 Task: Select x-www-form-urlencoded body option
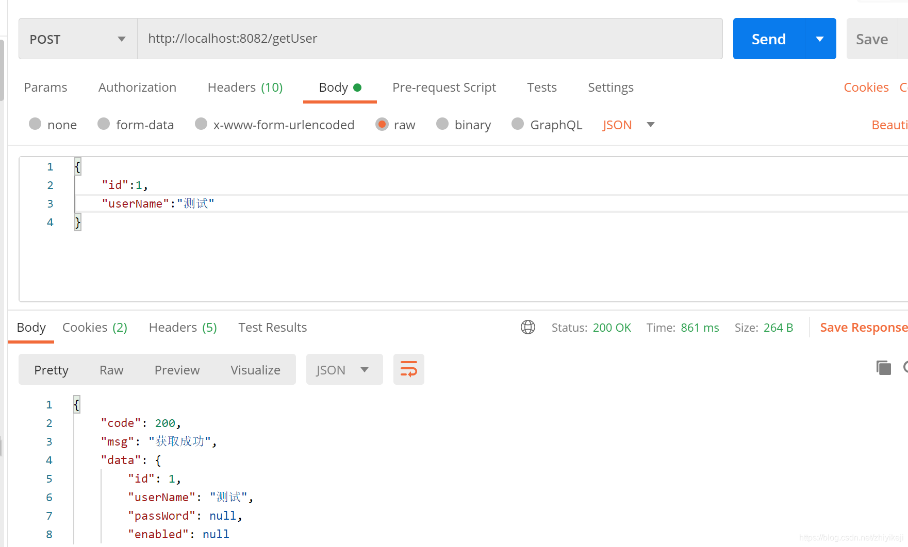(201, 124)
